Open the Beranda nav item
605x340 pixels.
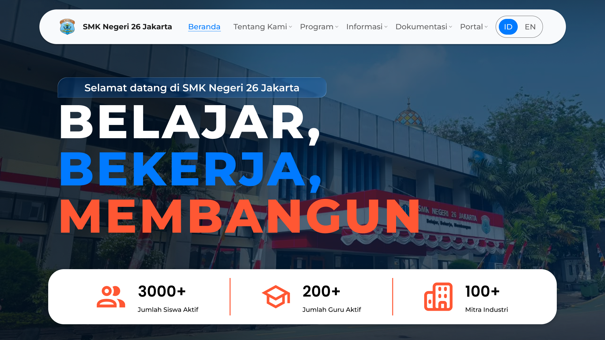click(x=204, y=27)
